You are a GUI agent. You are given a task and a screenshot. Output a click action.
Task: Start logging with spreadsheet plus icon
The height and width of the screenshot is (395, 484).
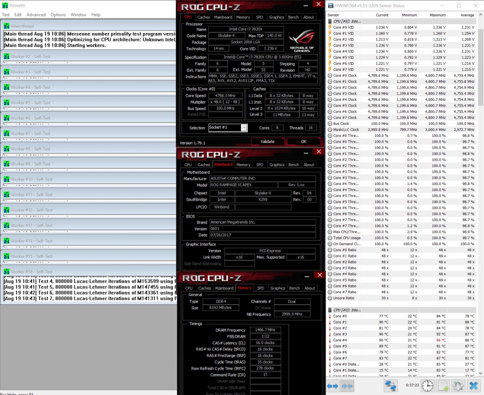pyautogui.click(x=443, y=386)
